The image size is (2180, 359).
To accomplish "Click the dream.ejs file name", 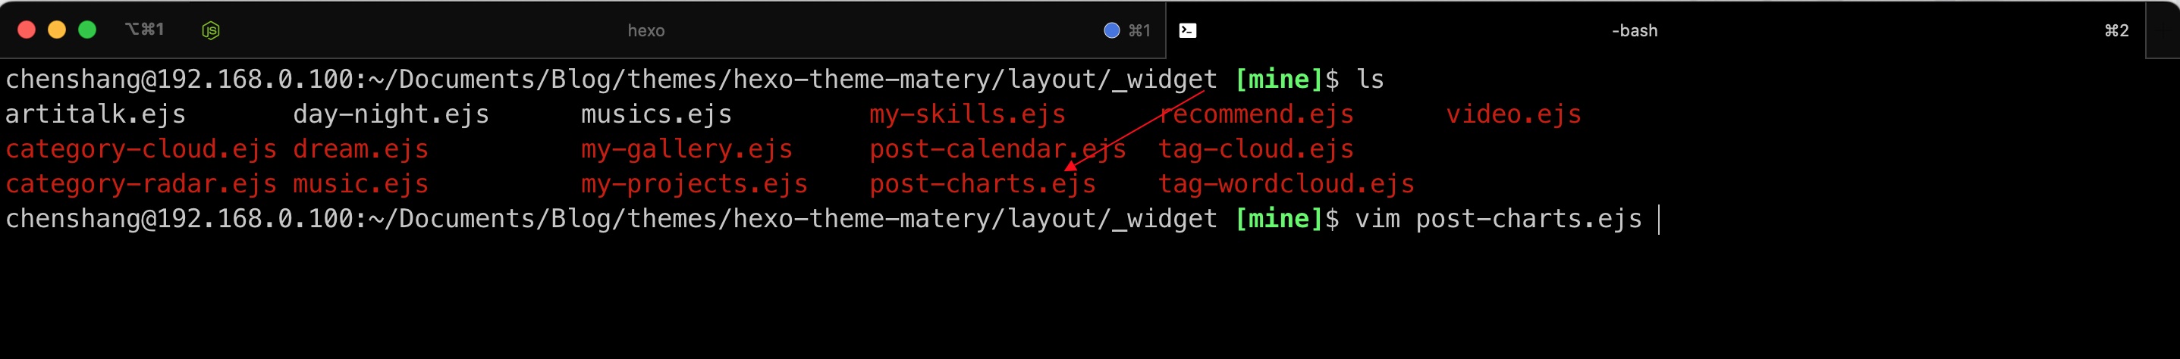I will pyautogui.click(x=360, y=148).
